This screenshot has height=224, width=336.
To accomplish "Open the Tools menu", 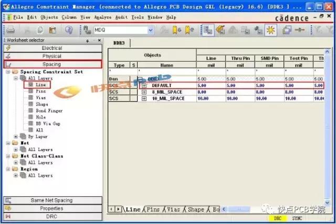I will pos(138,17).
